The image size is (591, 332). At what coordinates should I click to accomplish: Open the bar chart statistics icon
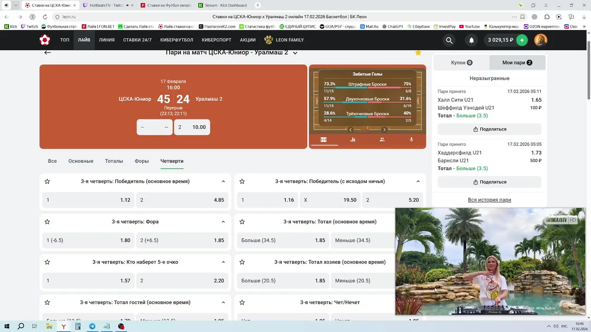tap(353, 140)
